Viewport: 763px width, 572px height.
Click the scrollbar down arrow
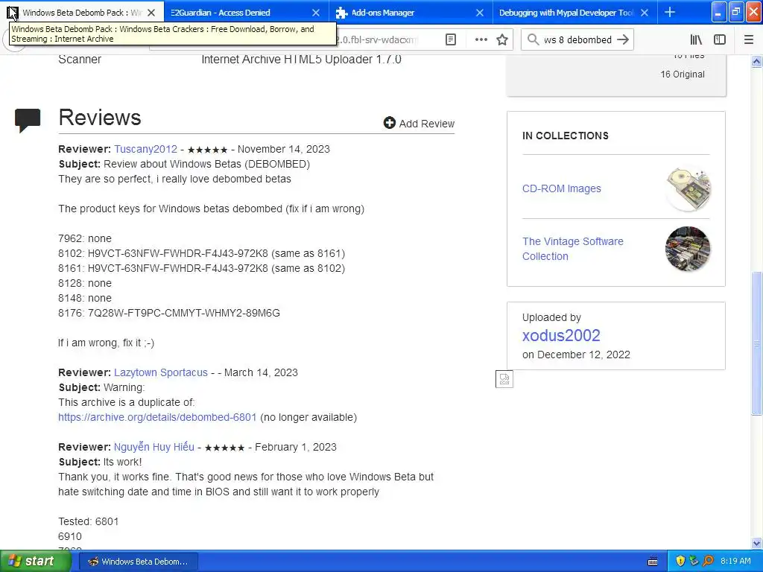[x=756, y=543]
